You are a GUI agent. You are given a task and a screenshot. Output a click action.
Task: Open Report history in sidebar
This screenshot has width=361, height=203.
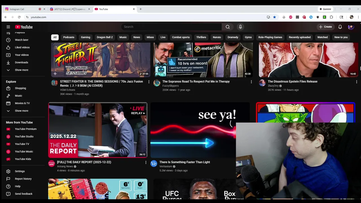[x=23, y=179]
